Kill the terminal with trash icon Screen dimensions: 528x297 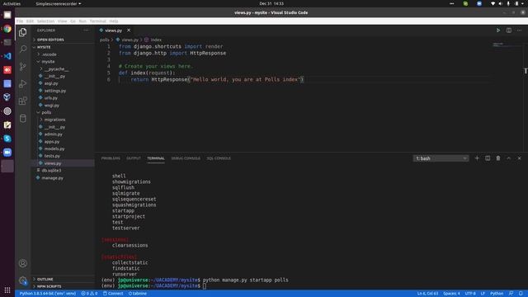(498, 158)
